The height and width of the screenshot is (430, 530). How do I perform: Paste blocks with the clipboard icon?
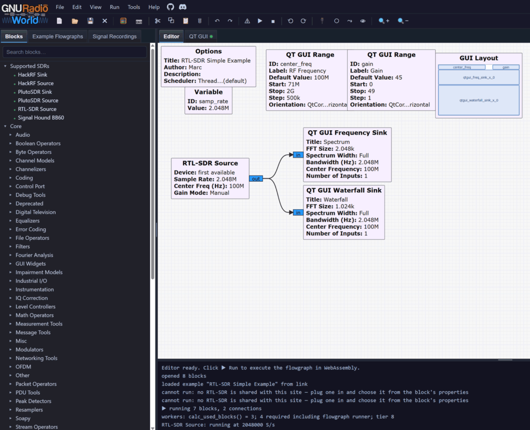186,21
